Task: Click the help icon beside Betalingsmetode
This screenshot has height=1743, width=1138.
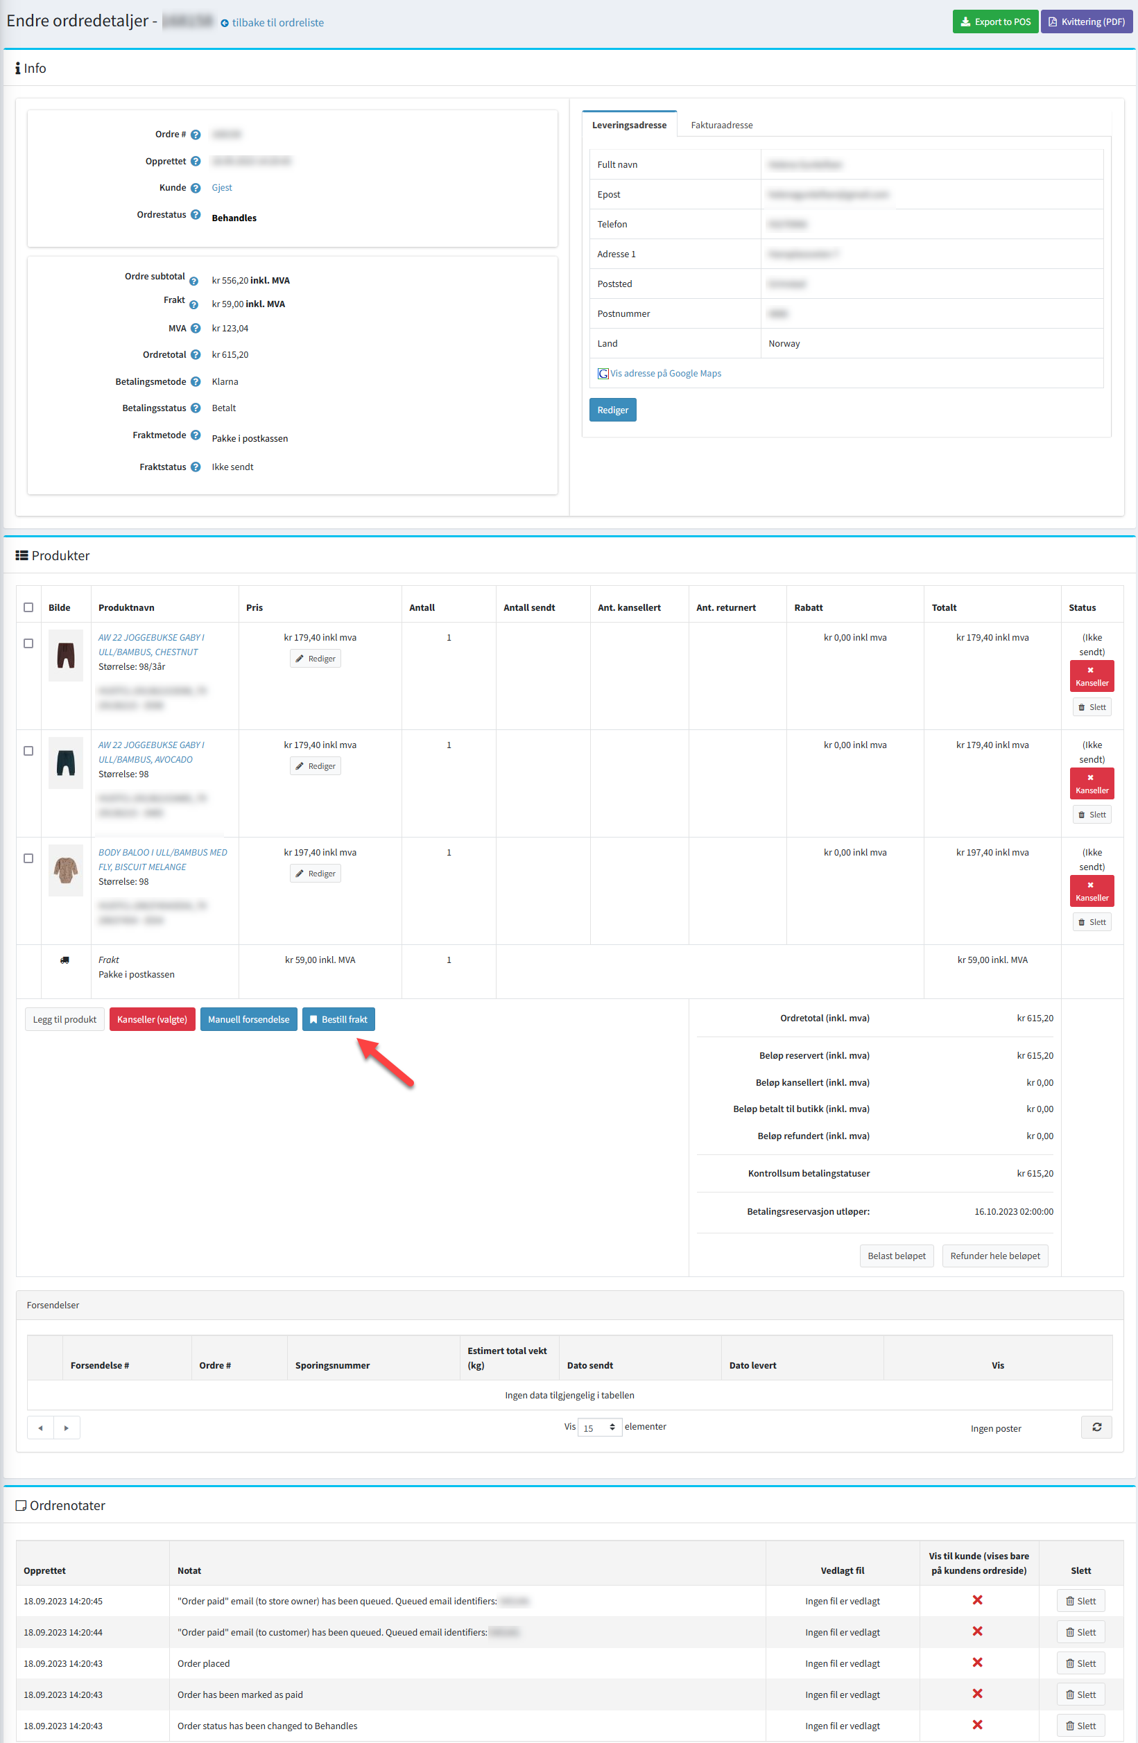Action: 196,381
